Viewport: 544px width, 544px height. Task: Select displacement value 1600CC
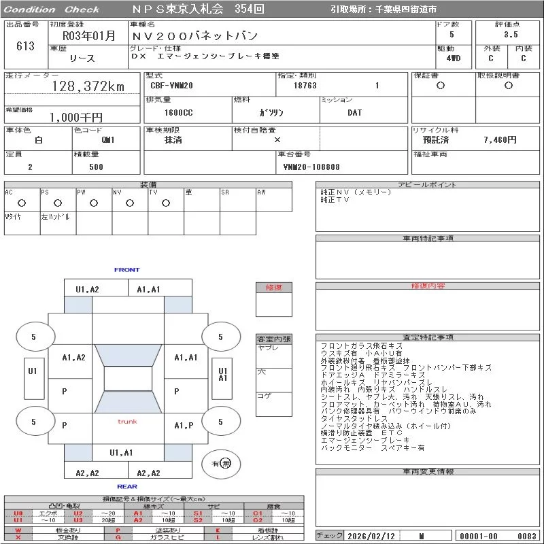179,113
